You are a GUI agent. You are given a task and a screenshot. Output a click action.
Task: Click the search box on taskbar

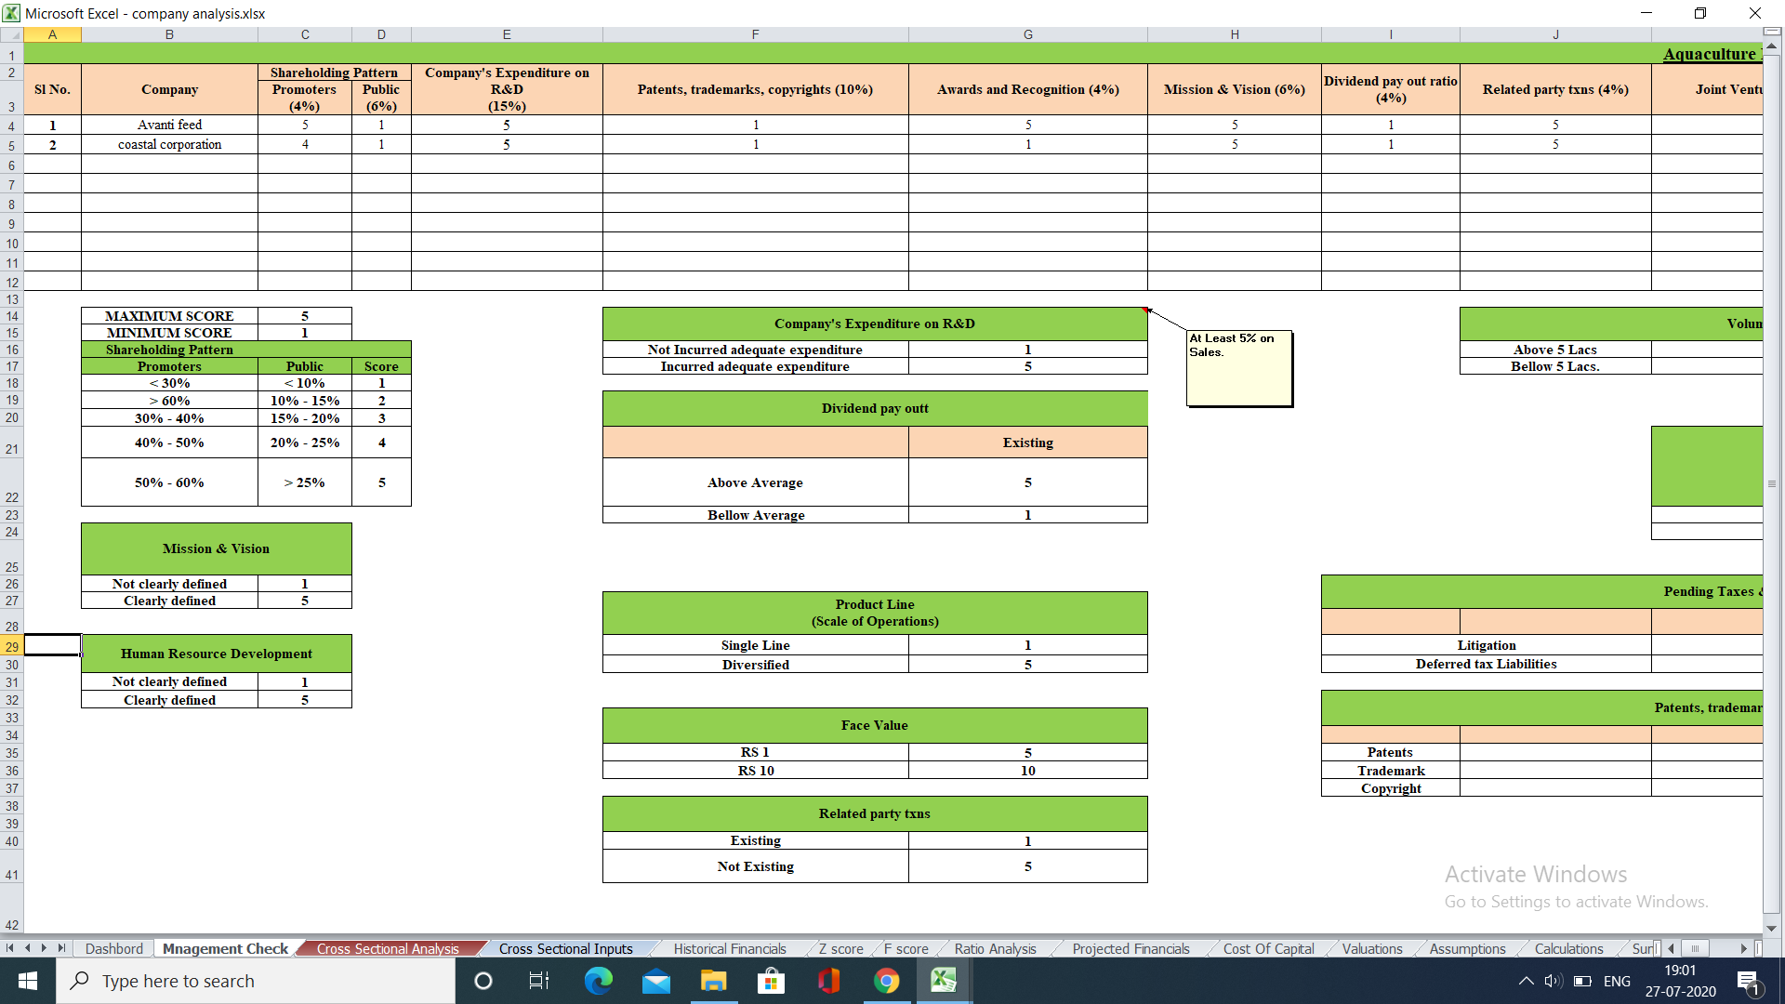[256, 981]
